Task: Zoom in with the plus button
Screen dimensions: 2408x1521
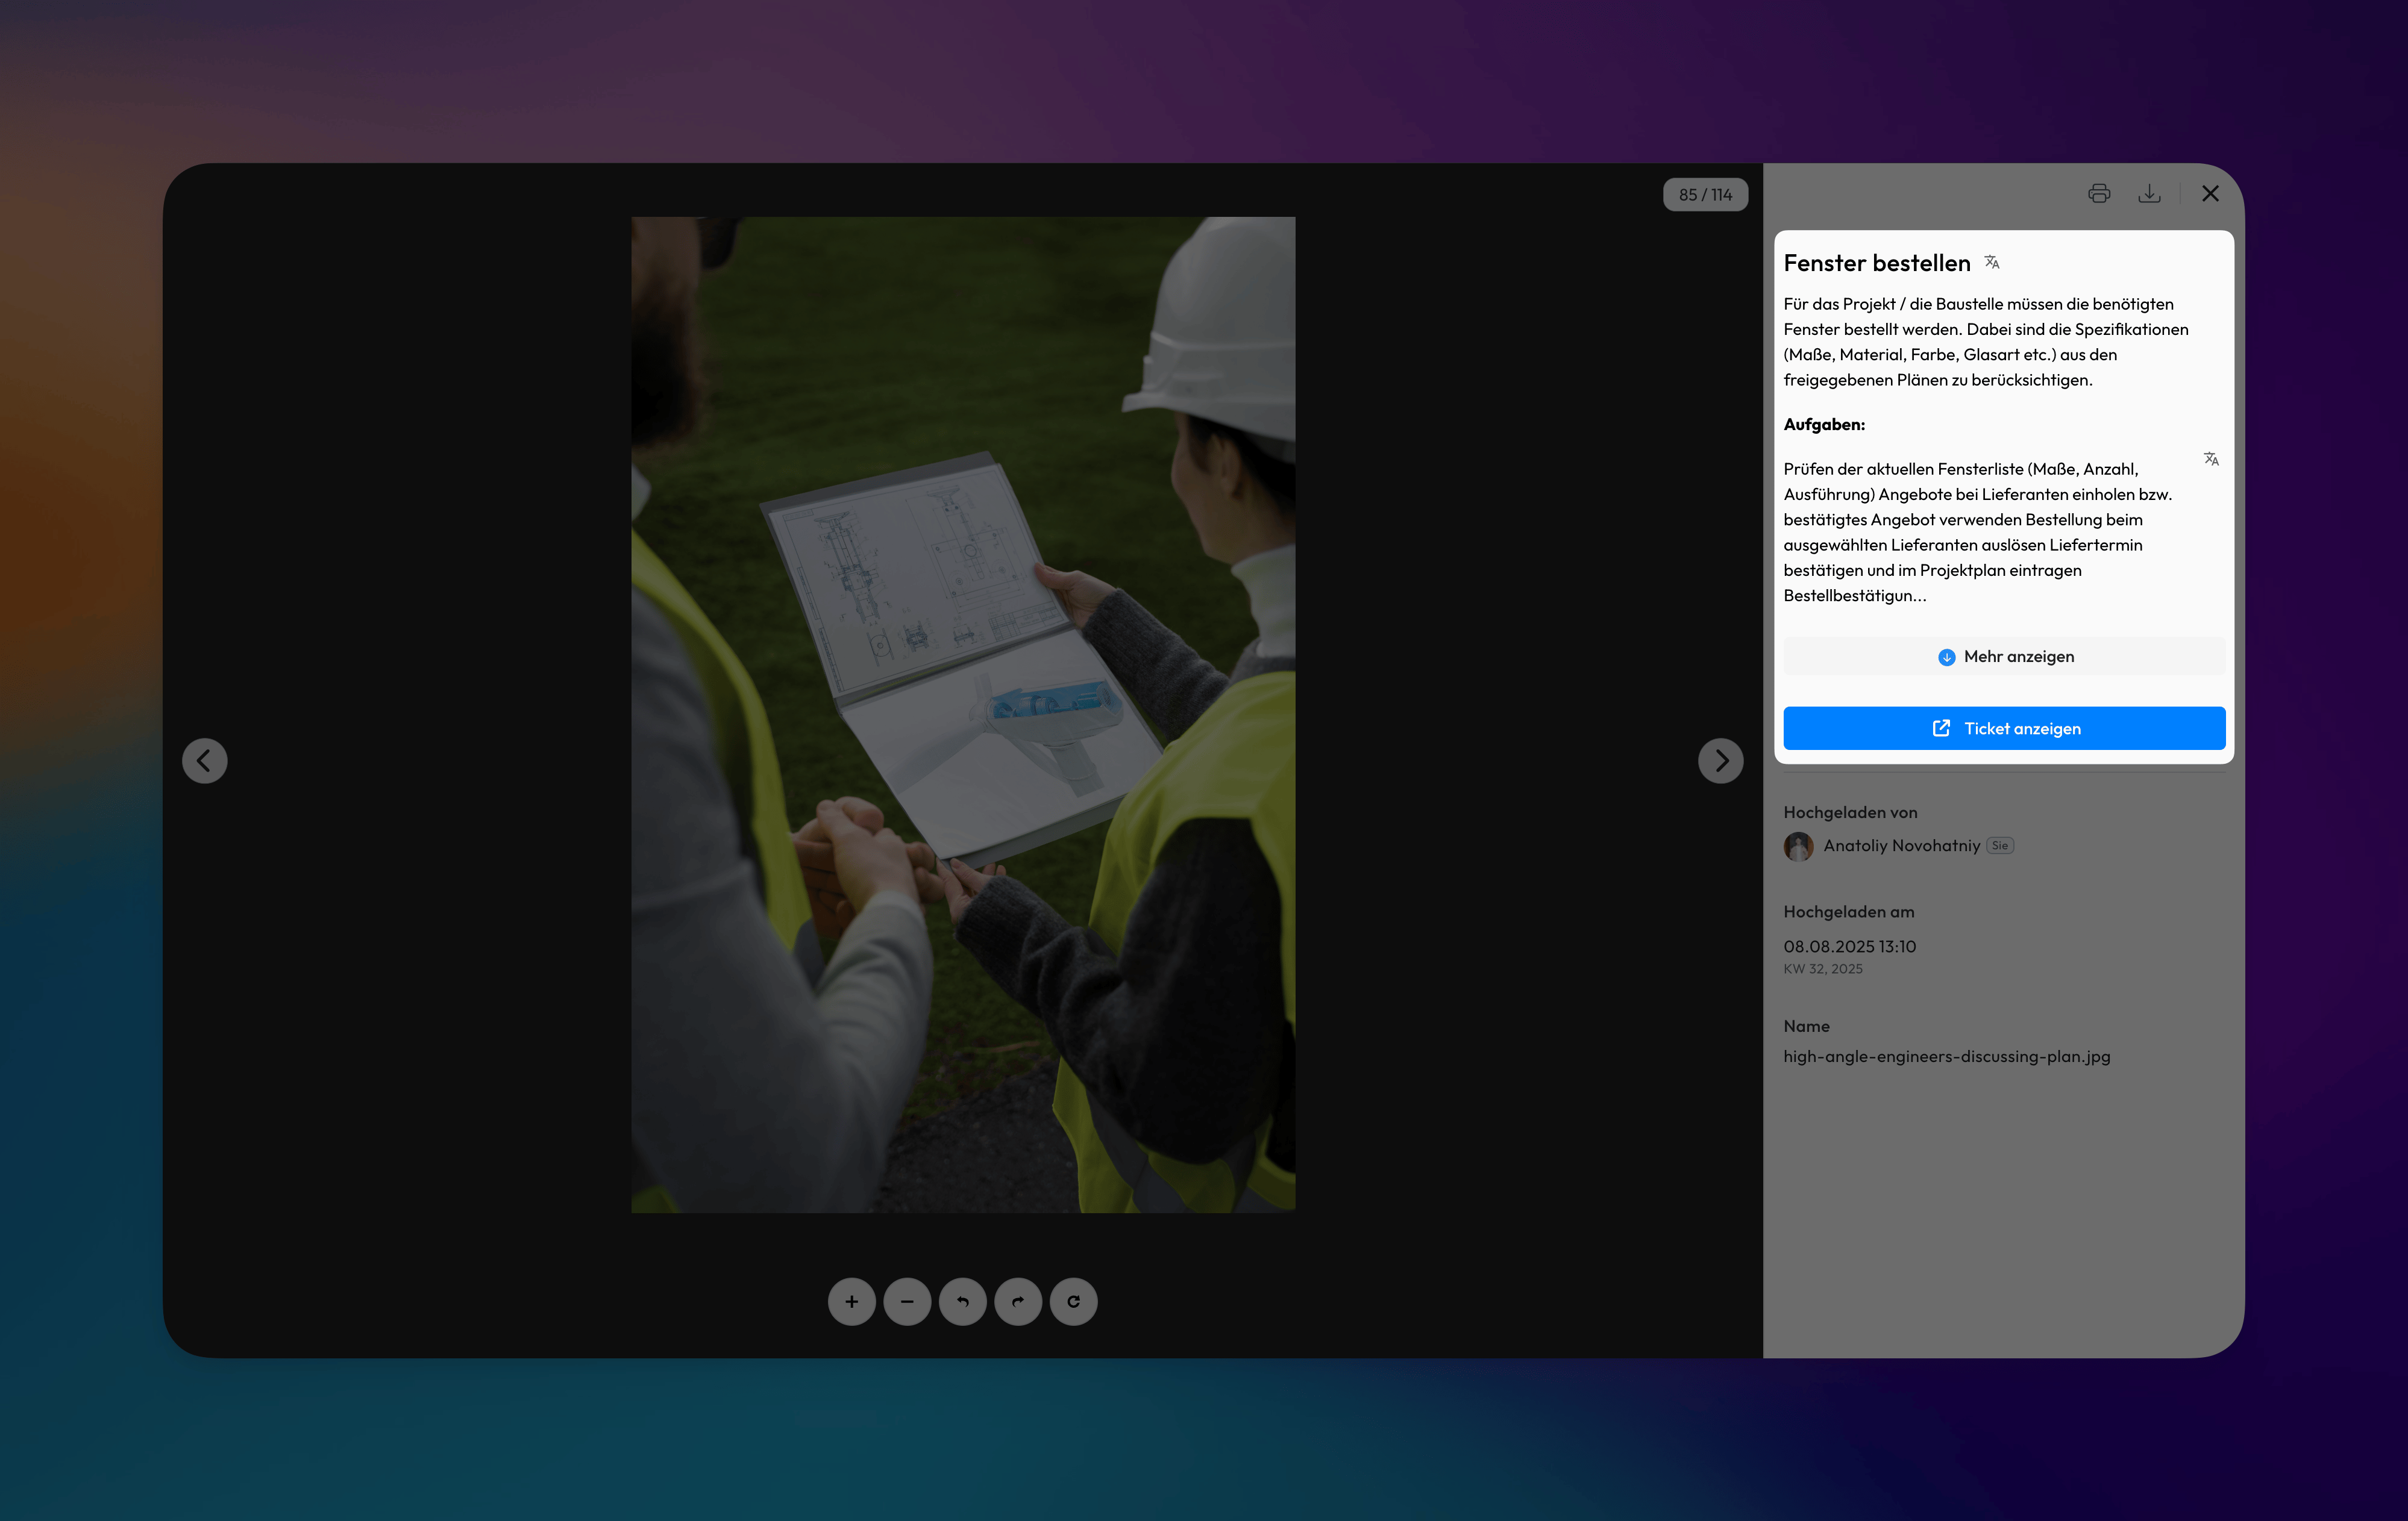Action: pos(851,1301)
